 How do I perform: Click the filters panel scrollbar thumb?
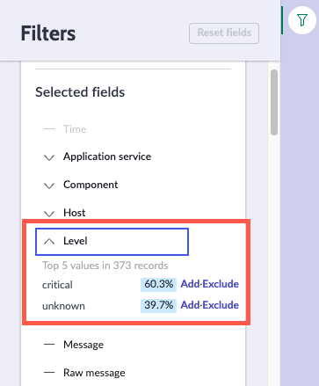click(x=274, y=102)
